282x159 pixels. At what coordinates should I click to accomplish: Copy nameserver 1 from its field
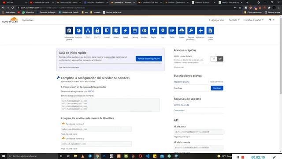[96, 129]
